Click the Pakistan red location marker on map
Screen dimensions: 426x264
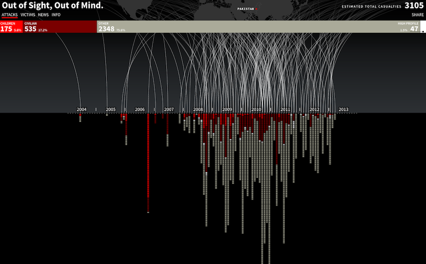click(256, 9)
